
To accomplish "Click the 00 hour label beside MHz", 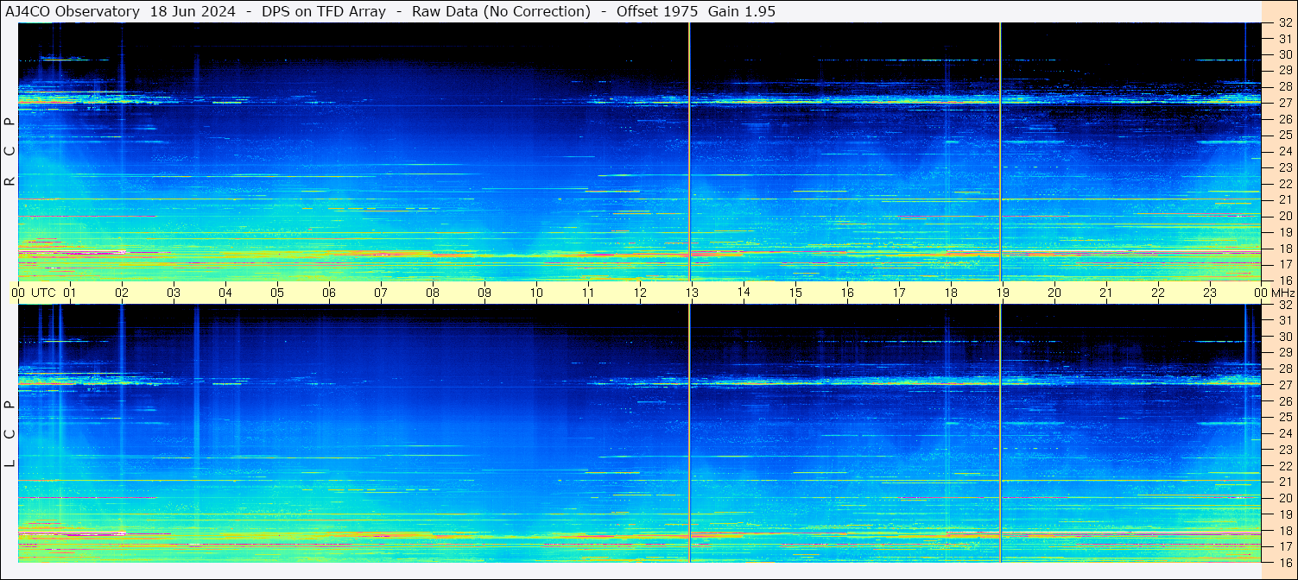I will click(x=1262, y=293).
